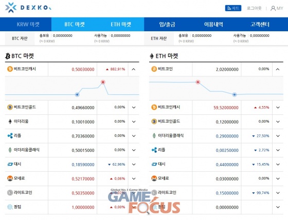
Task: Click 비트코인캐시 coin icon in BTC market
Action: (x=10, y=69)
